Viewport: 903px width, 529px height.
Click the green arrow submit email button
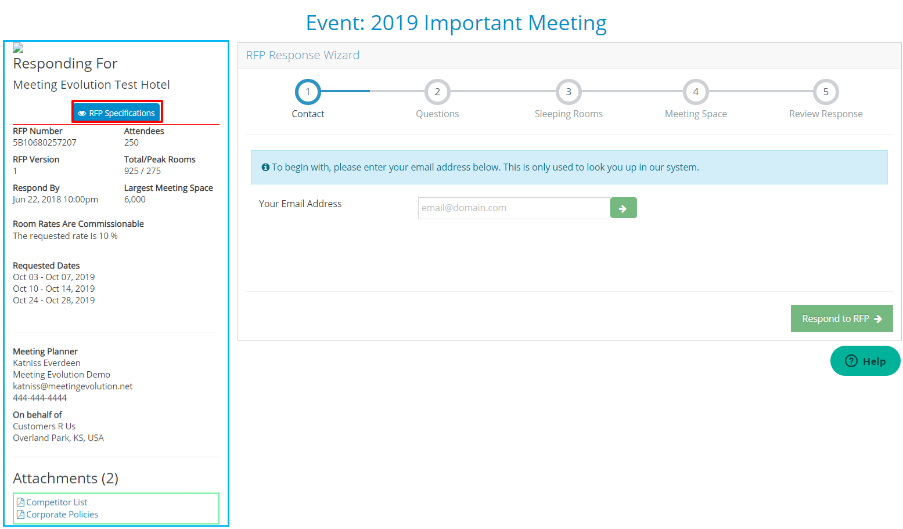pos(623,208)
